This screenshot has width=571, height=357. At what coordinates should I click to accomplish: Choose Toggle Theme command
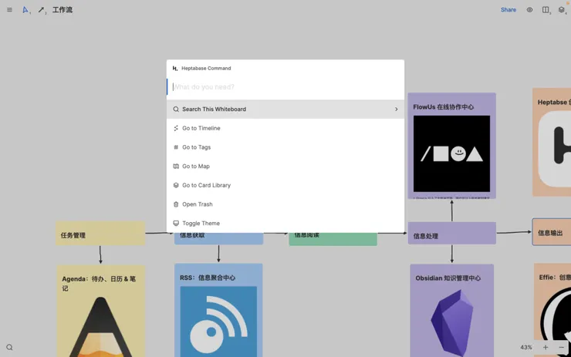point(285,223)
